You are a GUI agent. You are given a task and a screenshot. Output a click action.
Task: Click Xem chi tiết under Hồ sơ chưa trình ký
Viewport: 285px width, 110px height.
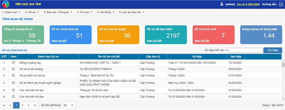(x=59, y=41)
